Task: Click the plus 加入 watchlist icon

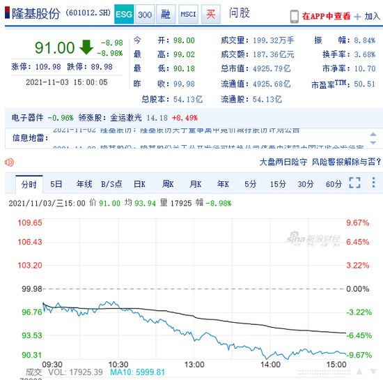Action: [357, 17]
